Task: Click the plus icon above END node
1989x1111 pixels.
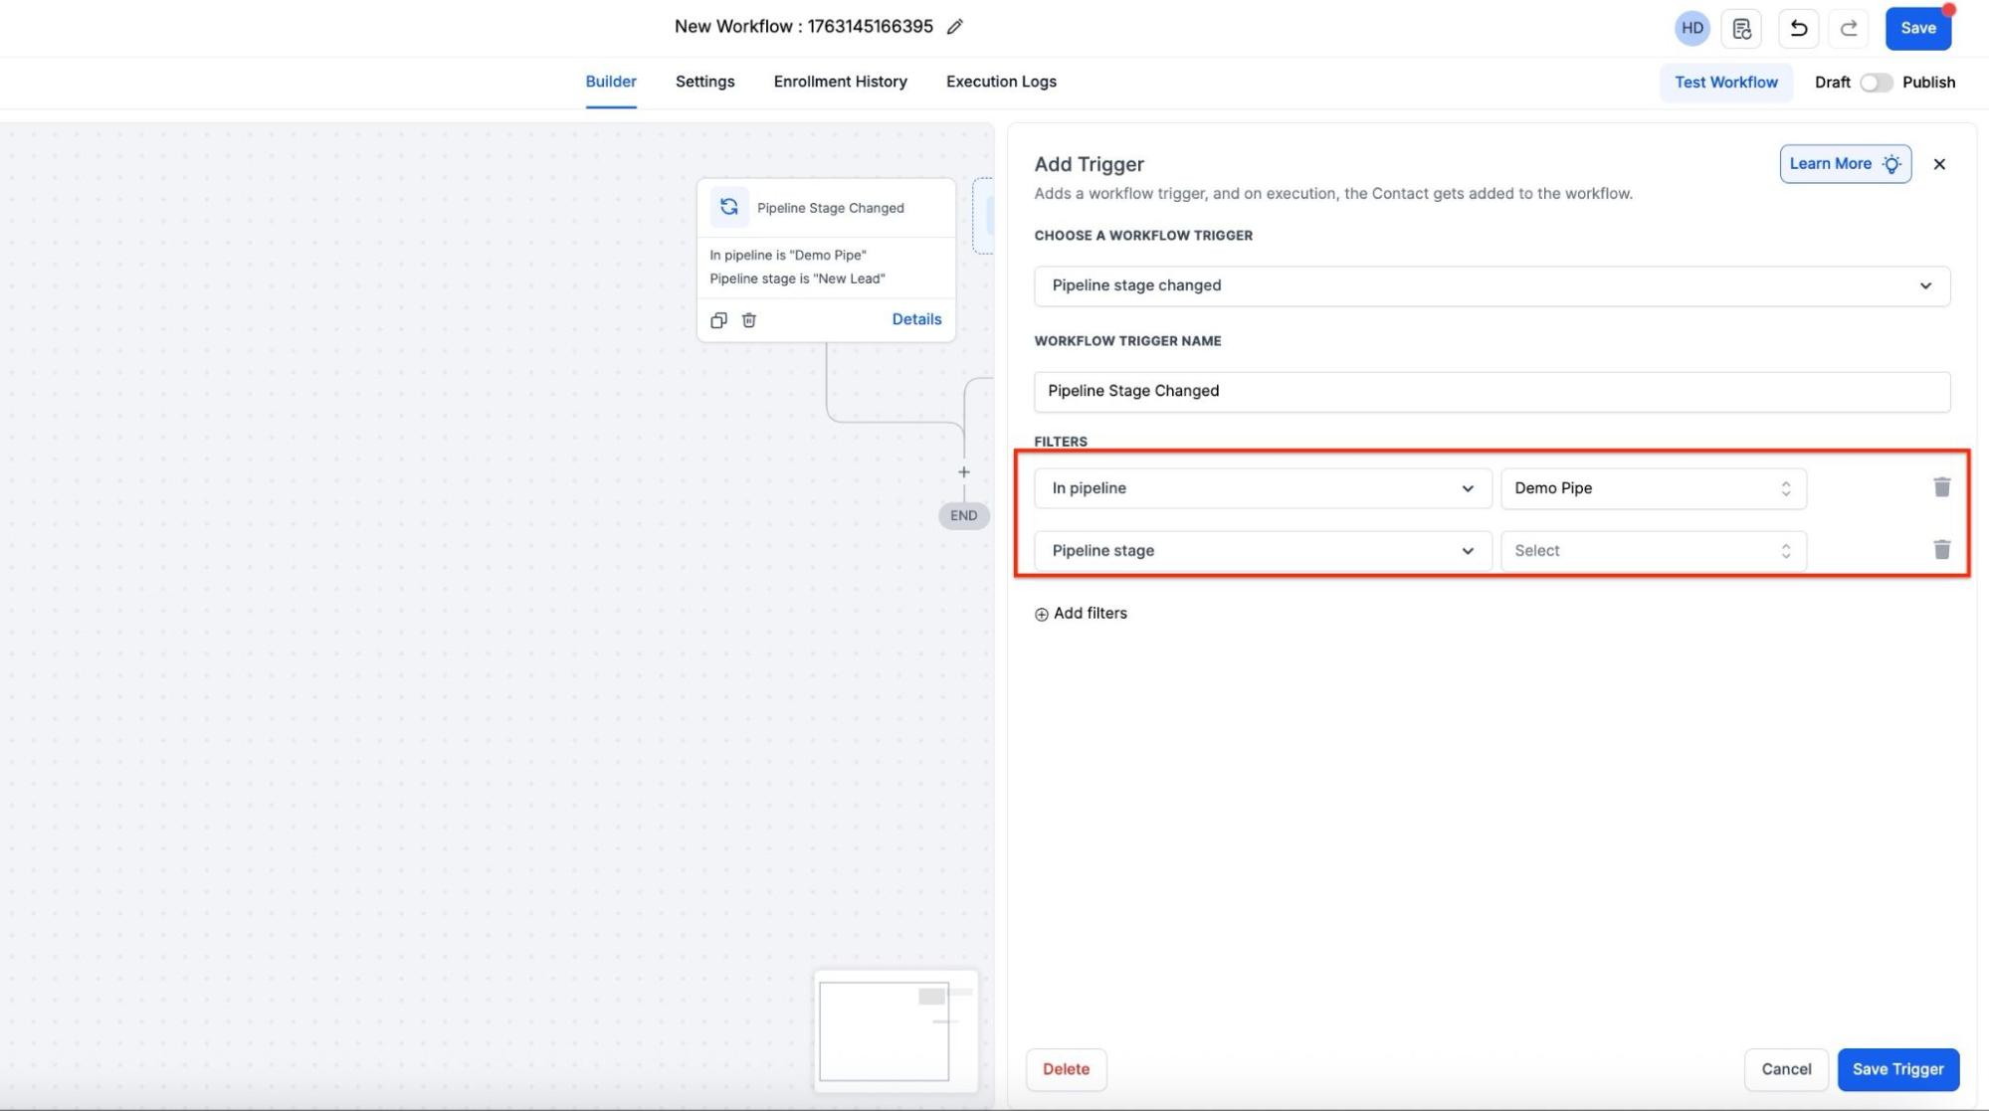Action: [x=963, y=472]
